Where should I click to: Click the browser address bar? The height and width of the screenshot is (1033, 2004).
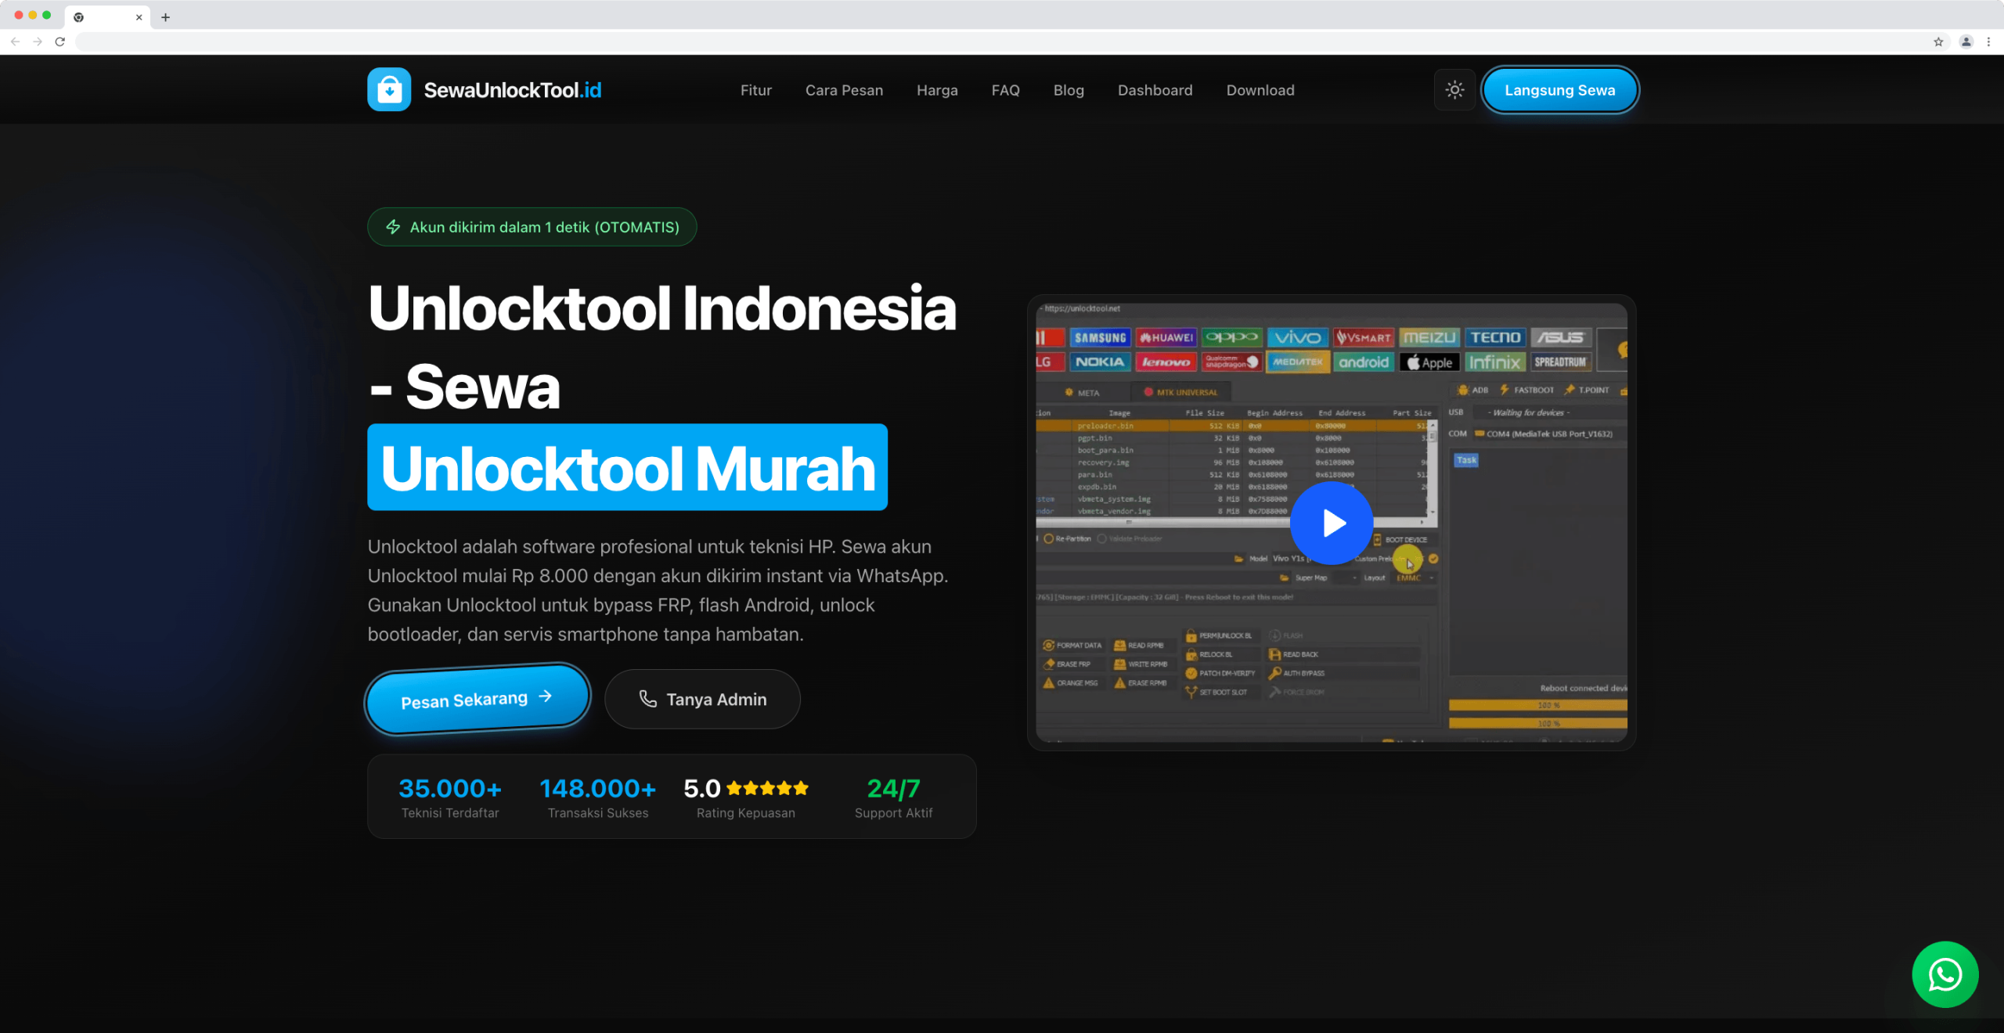(1002, 41)
